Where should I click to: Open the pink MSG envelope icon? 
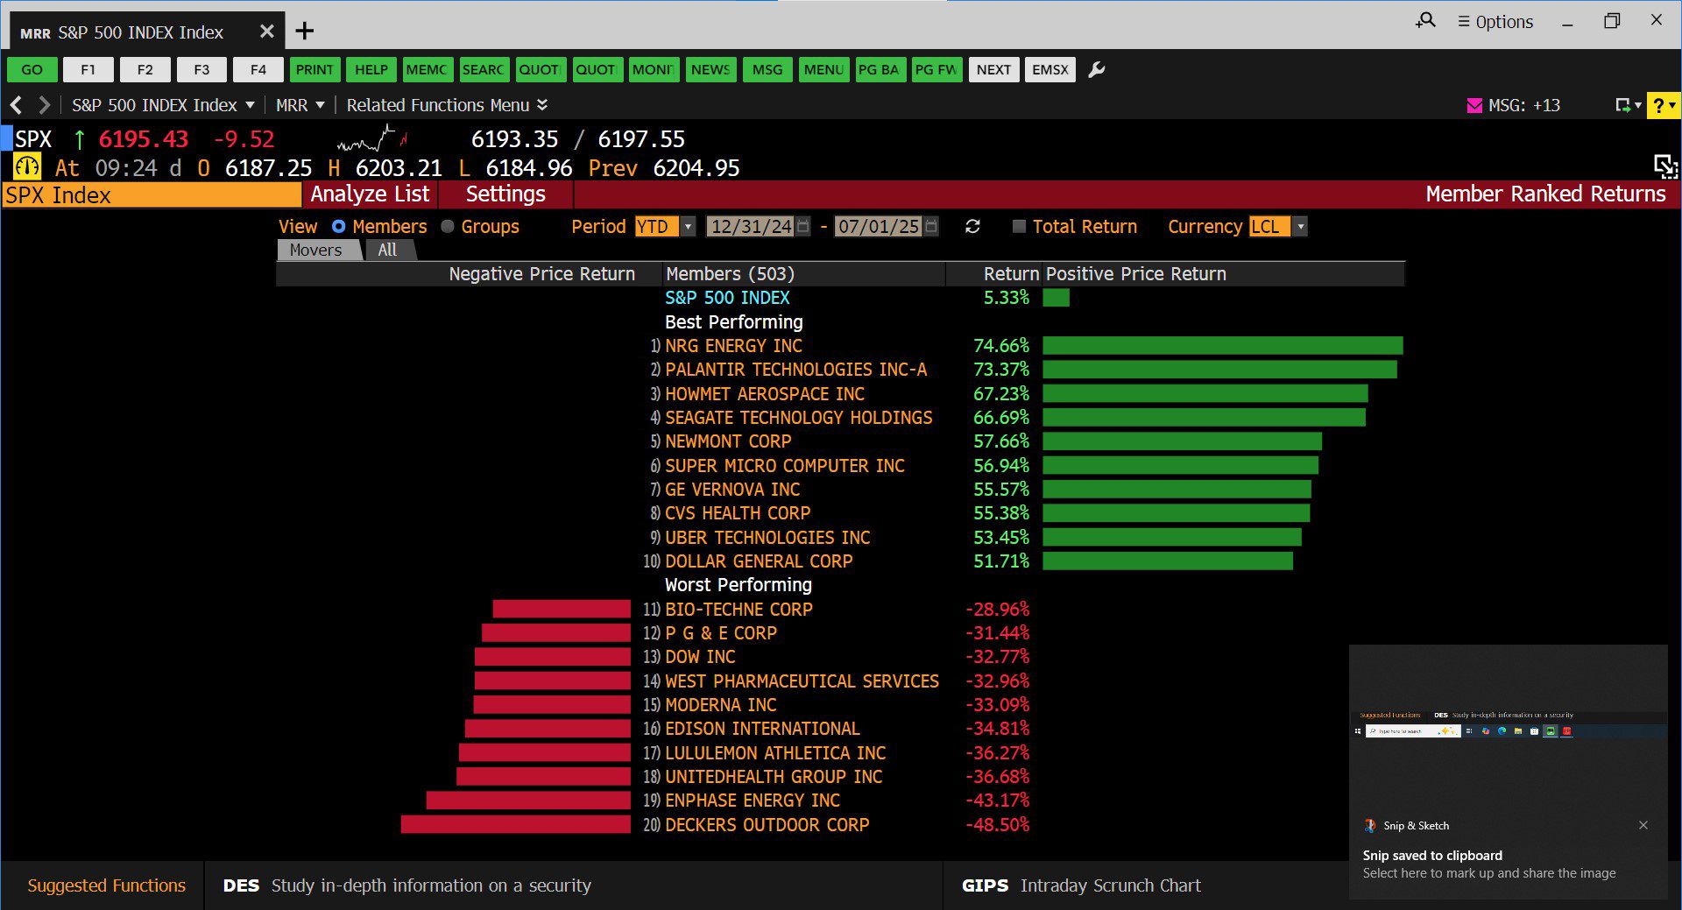click(x=1474, y=105)
